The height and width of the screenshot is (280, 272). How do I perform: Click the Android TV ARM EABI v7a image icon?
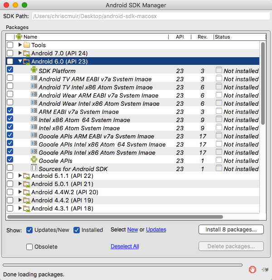34,78
